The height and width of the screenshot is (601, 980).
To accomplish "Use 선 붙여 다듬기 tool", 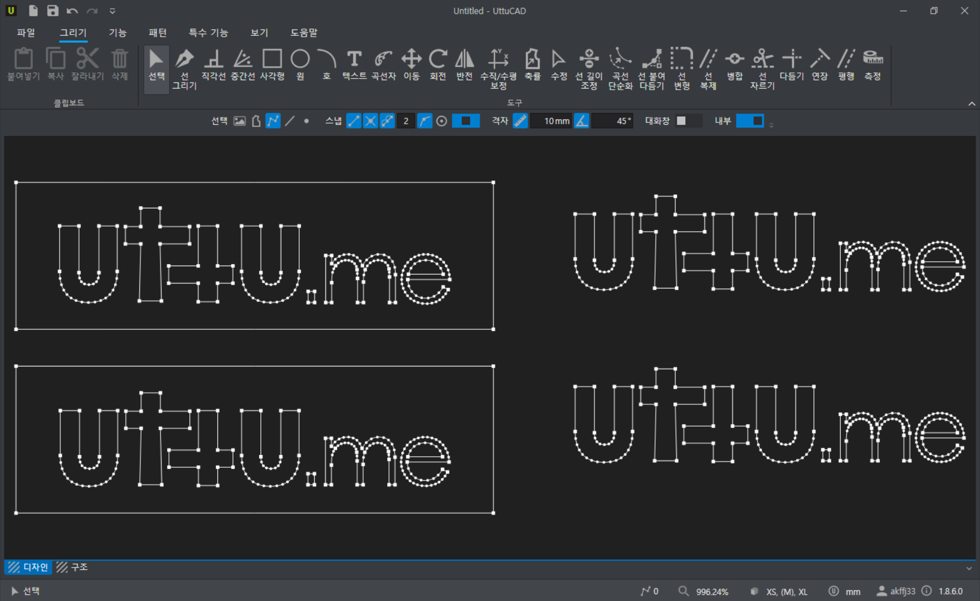I will [652, 70].
